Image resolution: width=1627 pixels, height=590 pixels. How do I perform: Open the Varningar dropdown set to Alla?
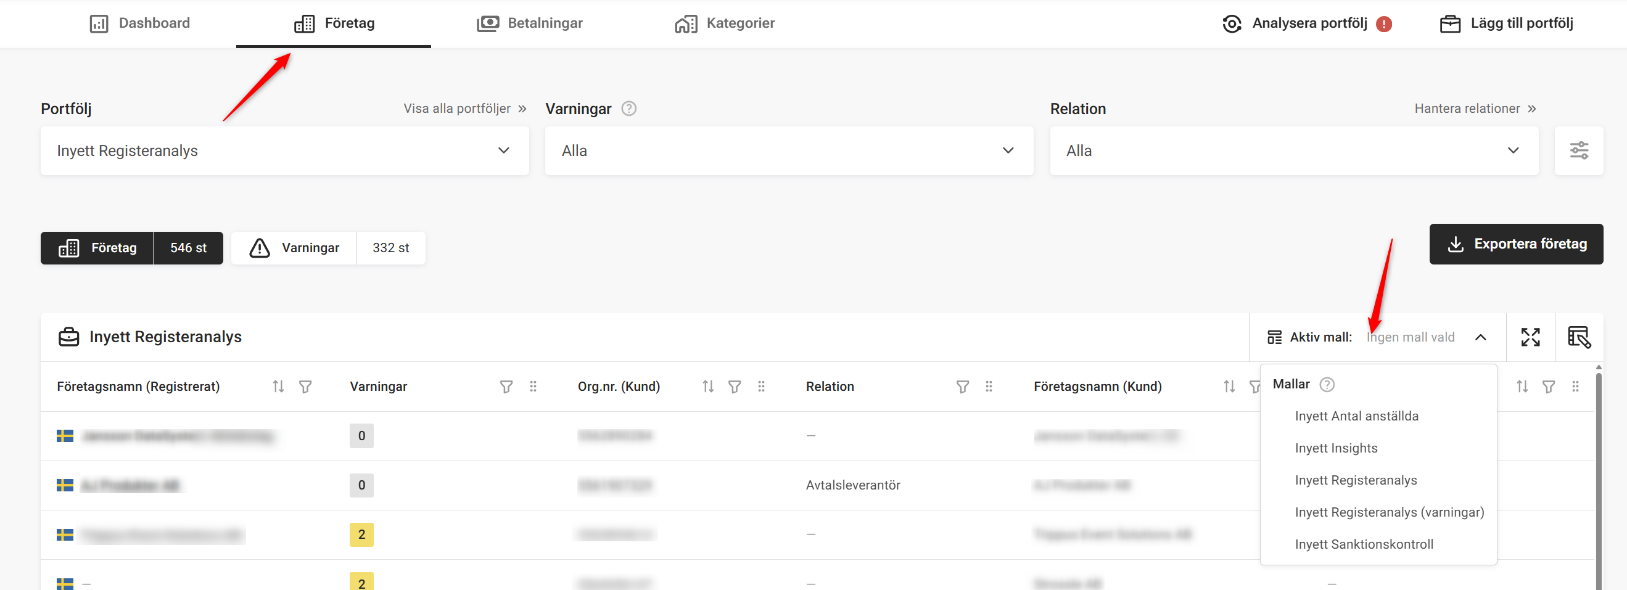pyautogui.click(x=789, y=150)
